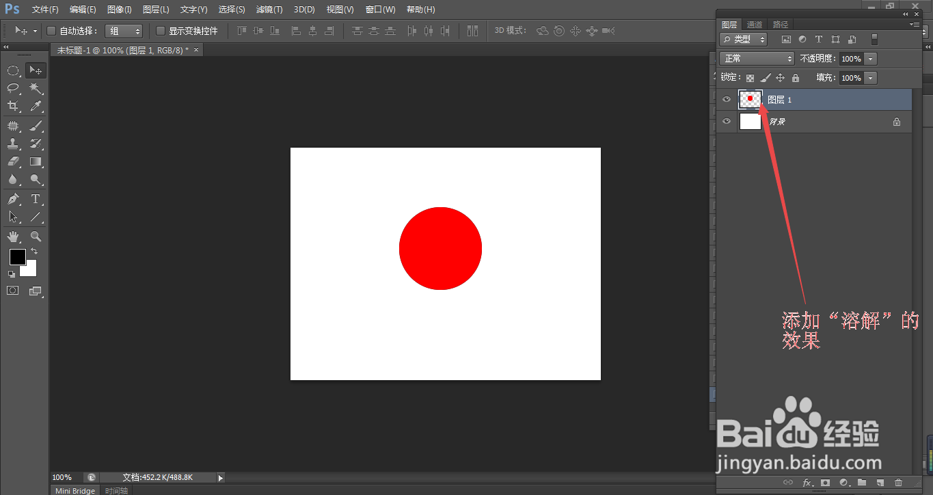Pick the Hand tool
Viewport: 933px width, 495px height.
[x=13, y=237]
